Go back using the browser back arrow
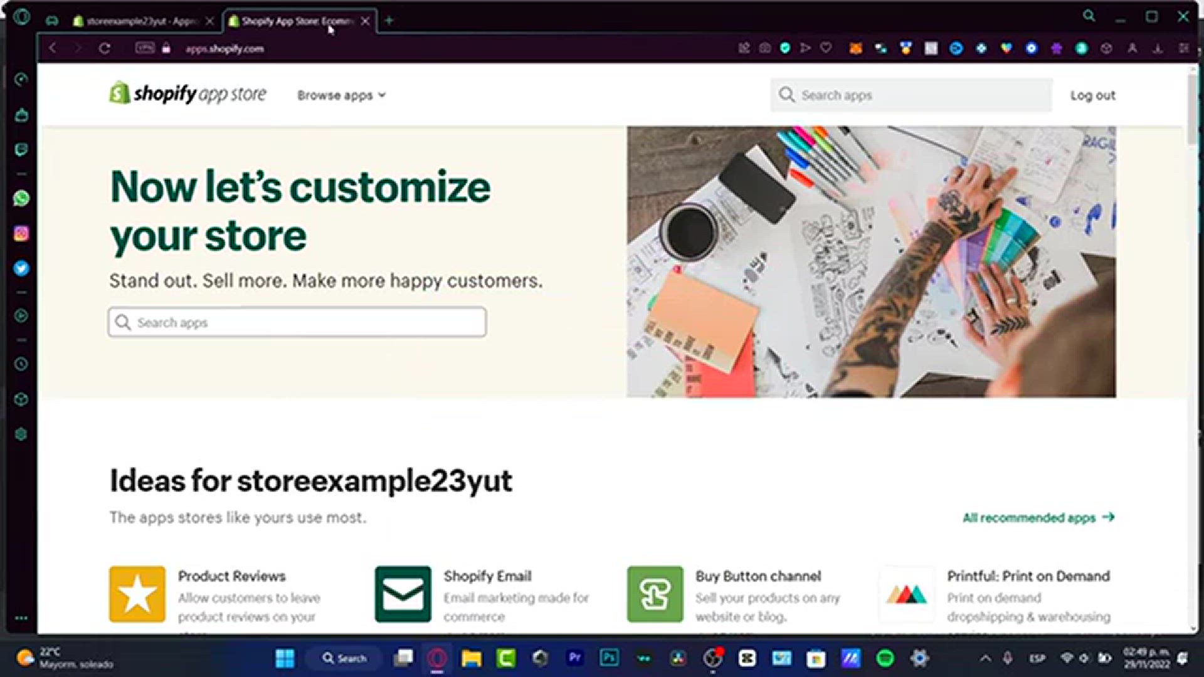Image resolution: width=1204 pixels, height=677 pixels. [53, 48]
